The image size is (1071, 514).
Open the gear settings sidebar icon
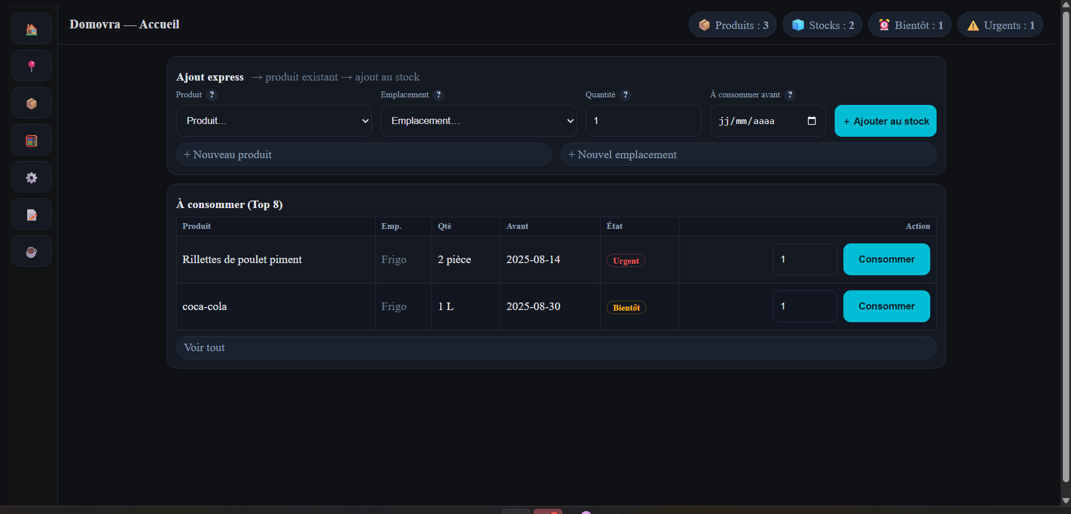31,177
